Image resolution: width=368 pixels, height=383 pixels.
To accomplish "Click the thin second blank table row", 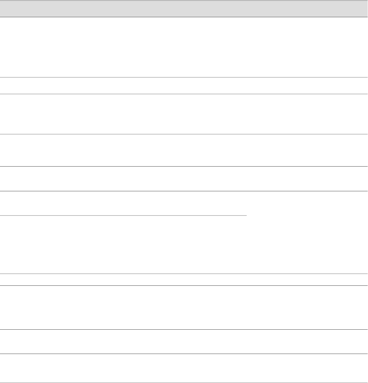I will (184, 85).
